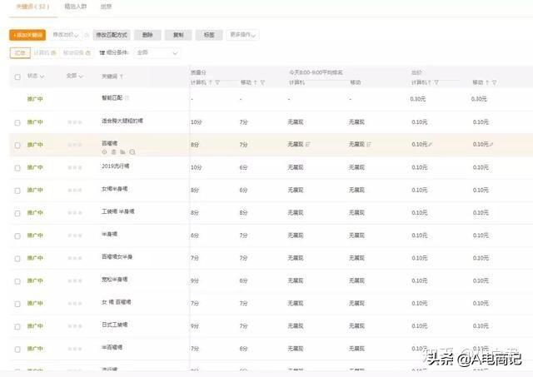Sort 出价 计算机 column with arrow icon
Viewport: 533px width, 377px height.
pyautogui.click(x=430, y=82)
